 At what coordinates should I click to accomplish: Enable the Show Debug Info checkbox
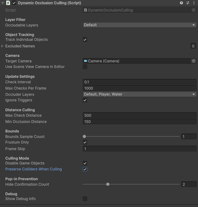click(x=85, y=199)
